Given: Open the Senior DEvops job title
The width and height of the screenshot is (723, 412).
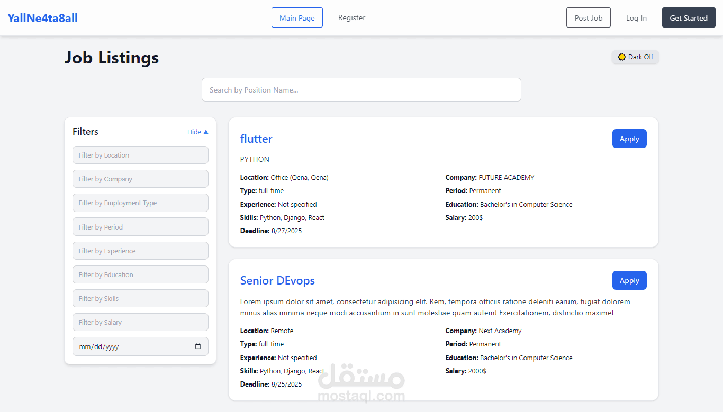Looking at the screenshot, I should tap(277, 280).
